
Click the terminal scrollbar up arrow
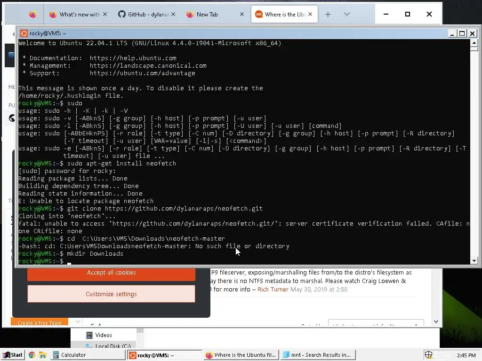click(474, 43)
